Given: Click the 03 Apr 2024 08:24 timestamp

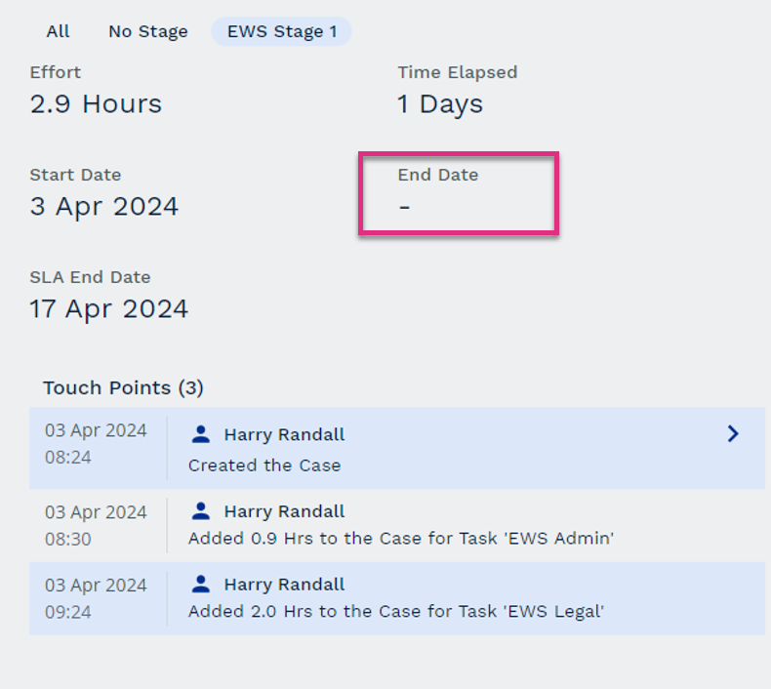Looking at the screenshot, I should 96,443.
